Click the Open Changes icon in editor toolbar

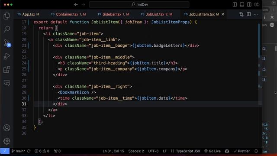click(x=242, y=14)
